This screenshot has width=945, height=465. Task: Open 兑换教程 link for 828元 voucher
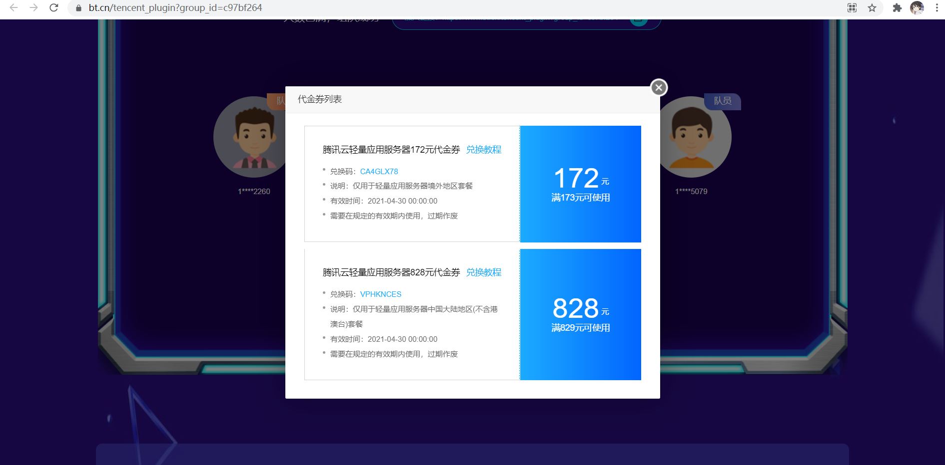click(x=483, y=272)
